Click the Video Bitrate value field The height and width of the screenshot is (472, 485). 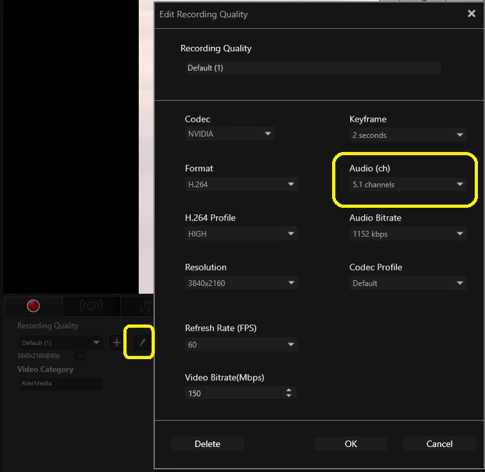(234, 393)
